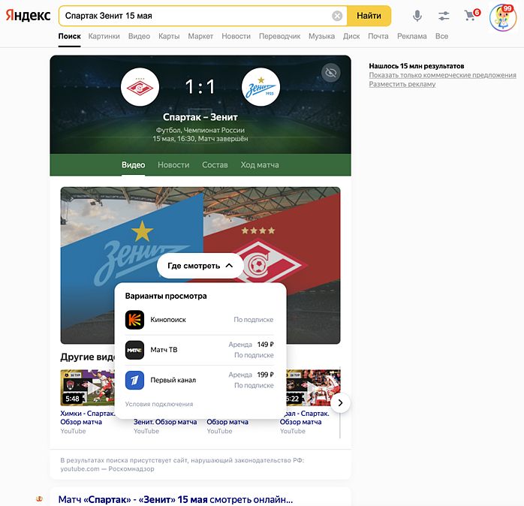Viewport: 524px width, 506px height.
Task: Open the Все services tab
Action: (441, 37)
